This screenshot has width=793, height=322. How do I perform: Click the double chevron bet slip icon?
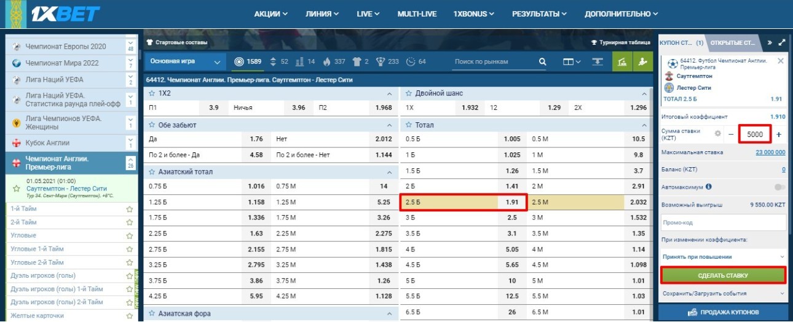point(770,43)
